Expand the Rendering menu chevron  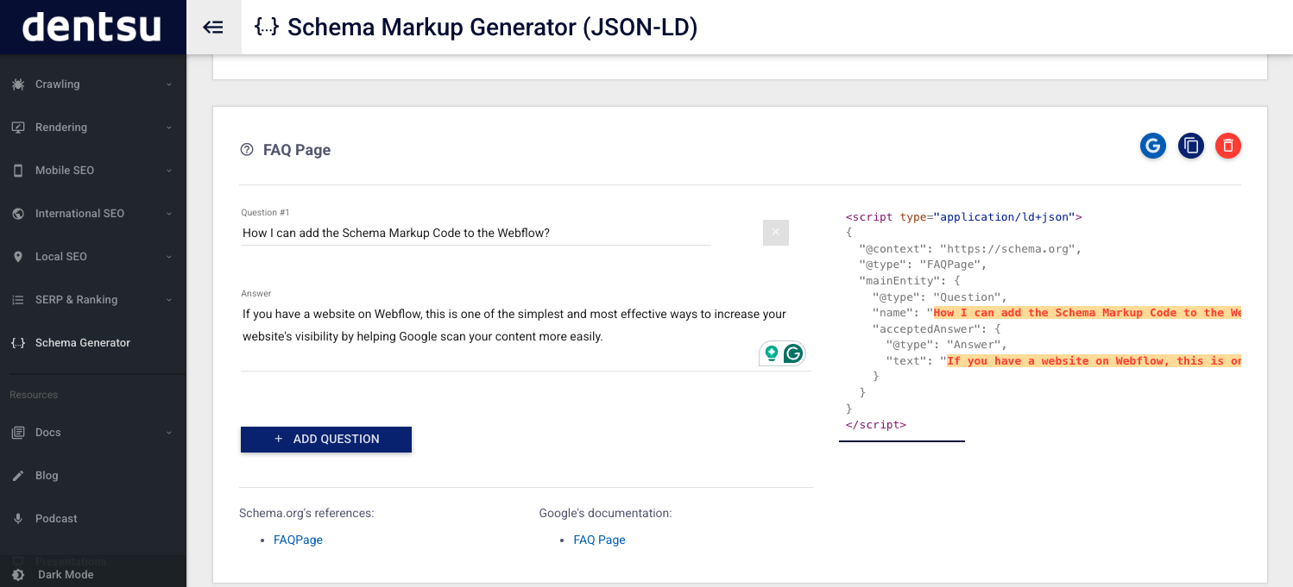(x=169, y=128)
